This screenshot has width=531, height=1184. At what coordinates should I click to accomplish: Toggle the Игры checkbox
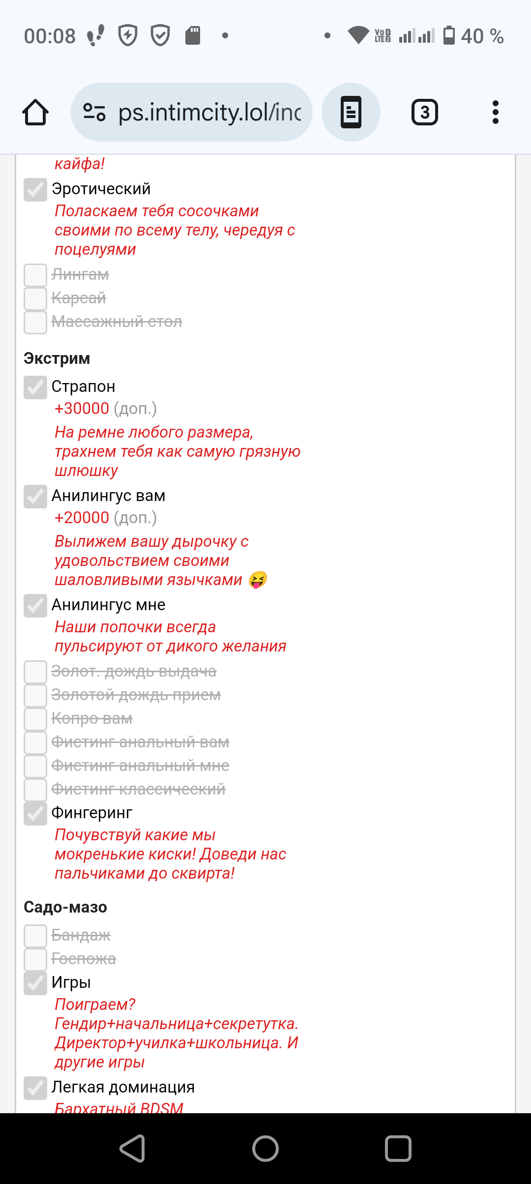click(x=35, y=983)
